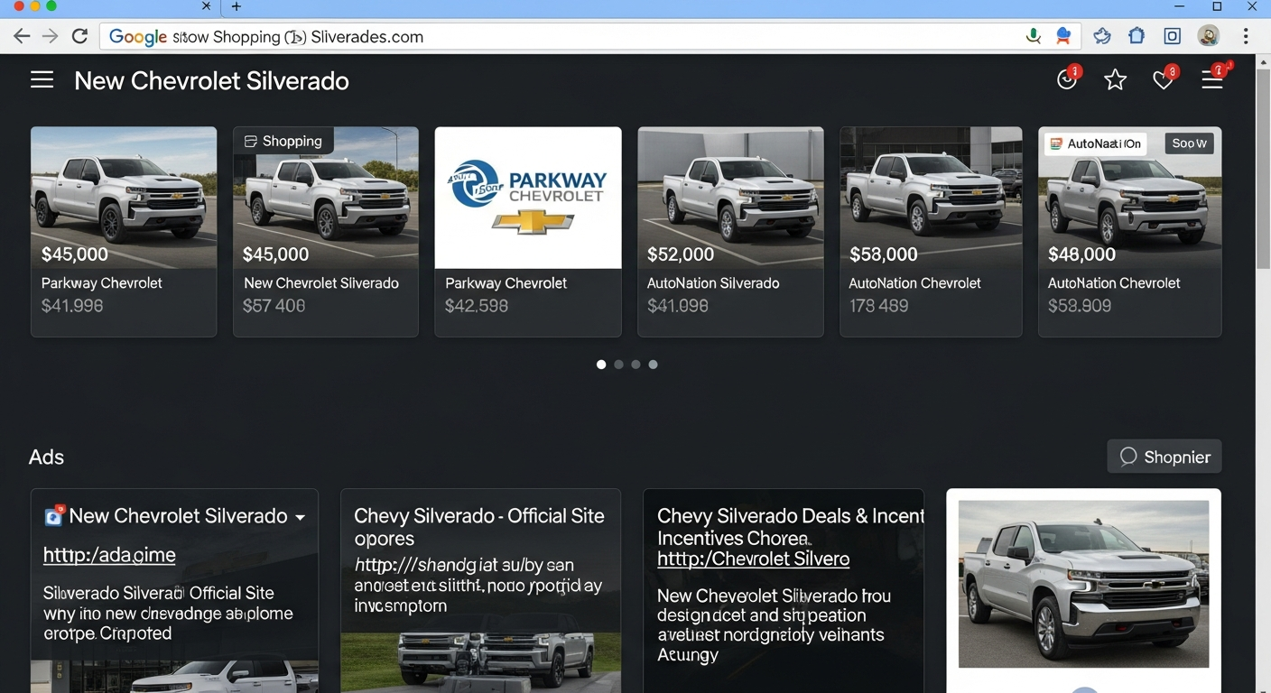Click the New Chevrolet Silverado page title
Screen dimensions: 1271x693
click(211, 80)
